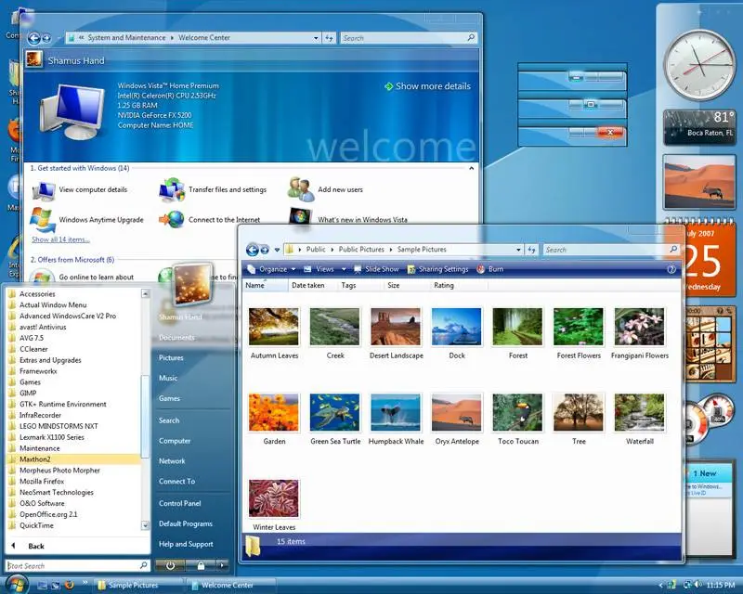Open the Organize menu in Explorer
The height and width of the screenshot is (594, 743).
(271, 269)
